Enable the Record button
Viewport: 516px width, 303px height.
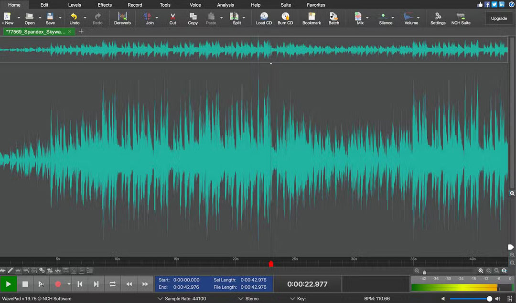pos(59,283)
